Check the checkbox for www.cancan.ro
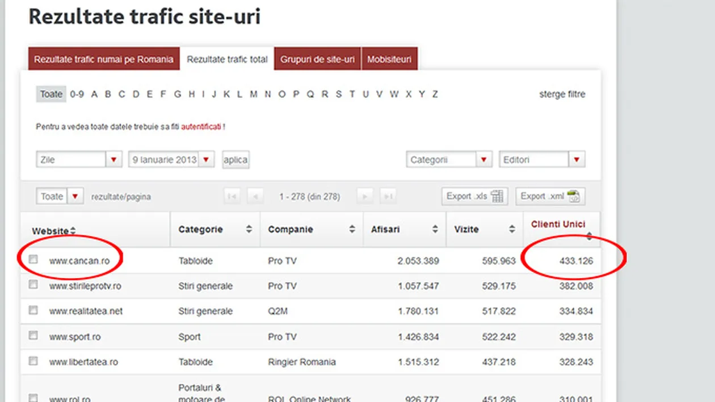The height and width of the screenshot is (402, 715). tap(32, 259)
